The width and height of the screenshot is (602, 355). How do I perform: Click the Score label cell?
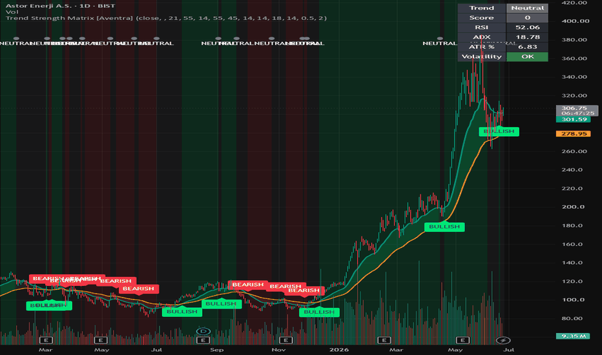pyautogui.click(x=481, y=17)
